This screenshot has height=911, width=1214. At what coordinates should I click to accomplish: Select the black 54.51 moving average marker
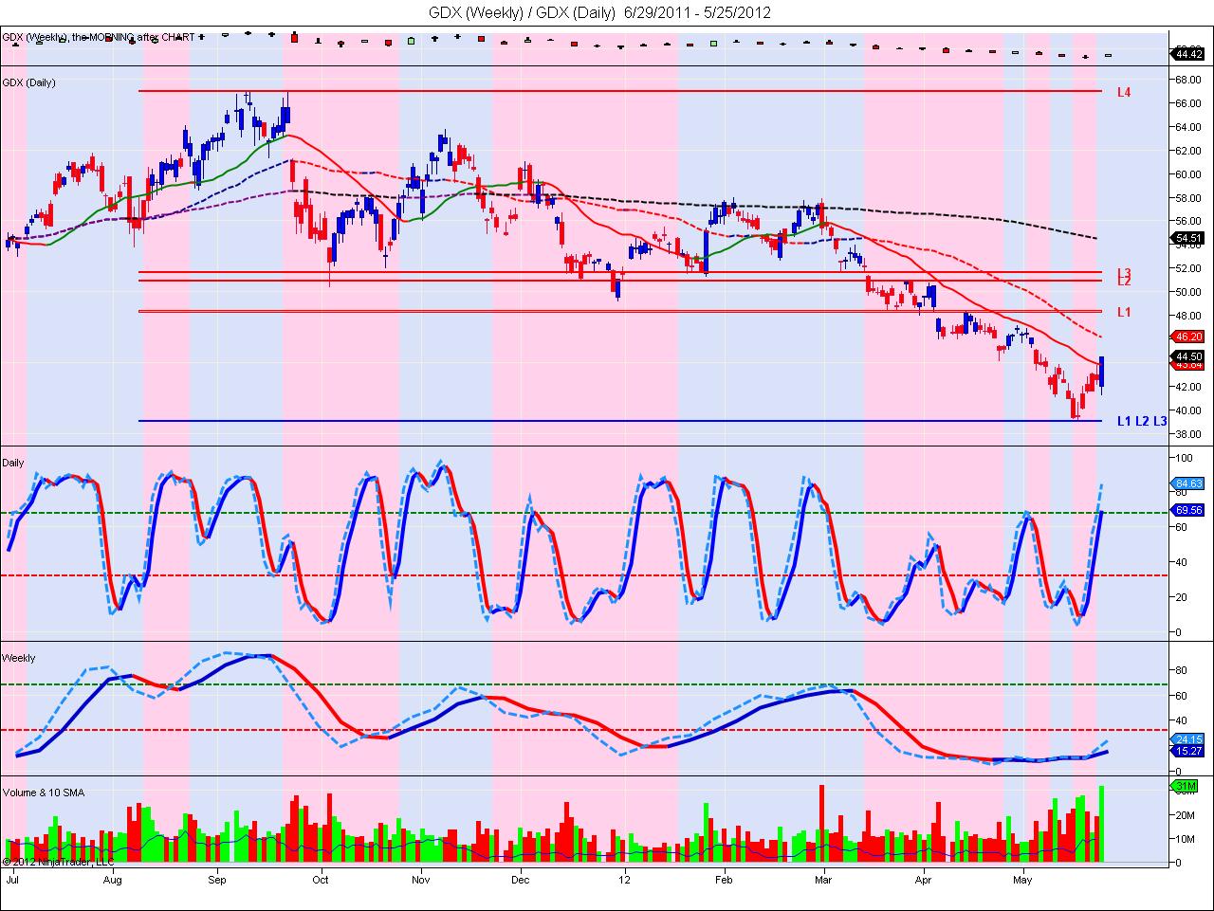1187,239
